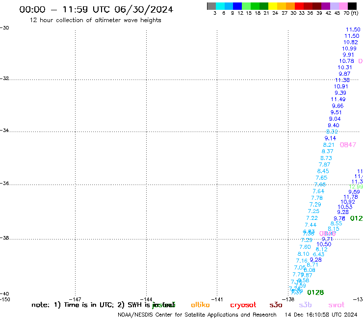Click the lavender 's3b' satellite label
Image resolution: width=363 pixels, height=319 pixels.
305,305
